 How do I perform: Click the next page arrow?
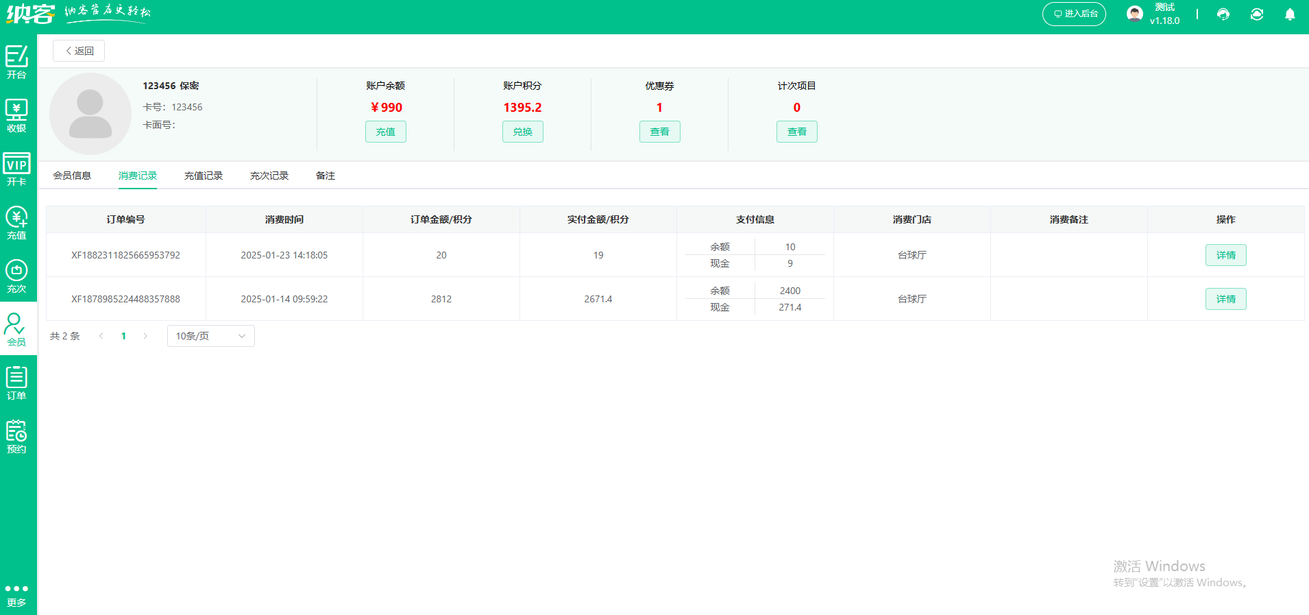coord(145,336)
